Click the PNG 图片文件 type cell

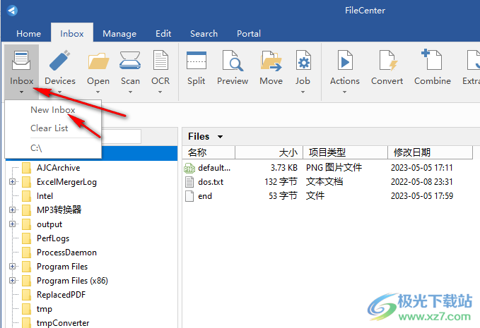(x=334, y=168)
